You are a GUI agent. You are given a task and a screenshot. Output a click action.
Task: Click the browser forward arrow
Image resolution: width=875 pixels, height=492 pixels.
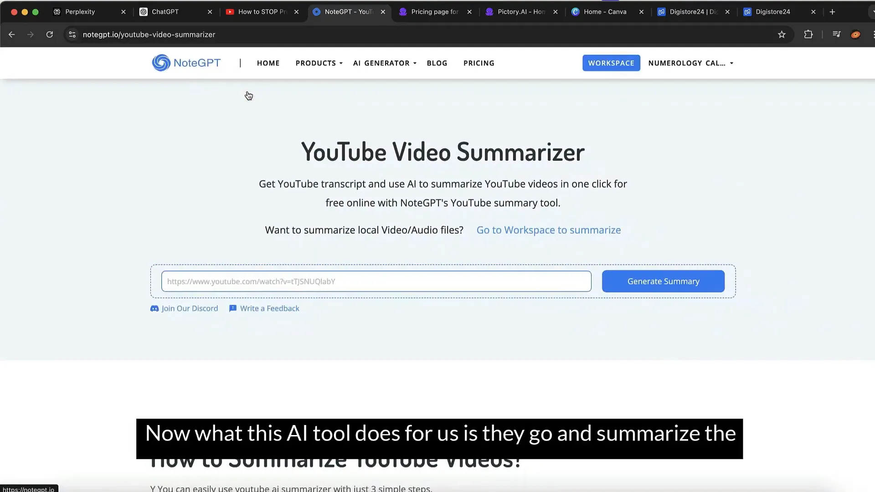click(31, 35)
